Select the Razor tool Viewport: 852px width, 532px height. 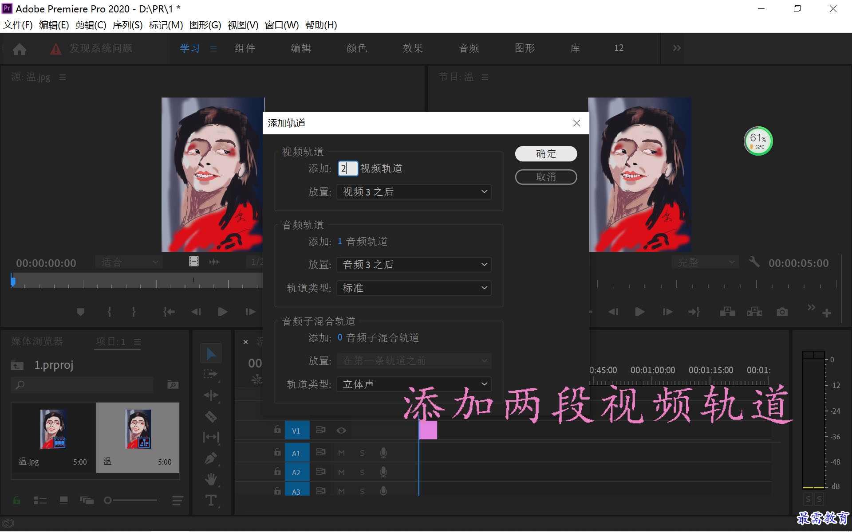[x=211, y=416]
